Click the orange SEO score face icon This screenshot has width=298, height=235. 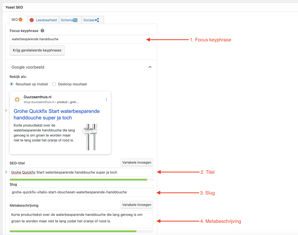pyautogui.click(x=21, y=20)
